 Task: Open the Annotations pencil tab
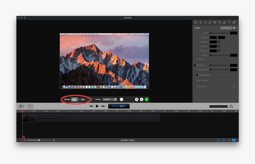coord(224,22)
